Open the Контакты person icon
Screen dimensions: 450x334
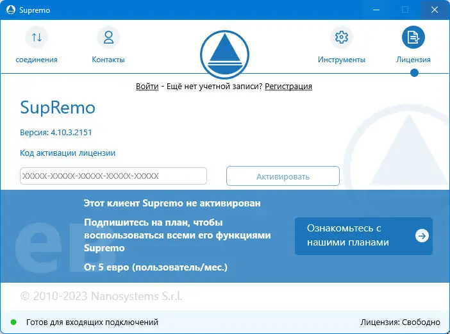(x=108, y=37)
